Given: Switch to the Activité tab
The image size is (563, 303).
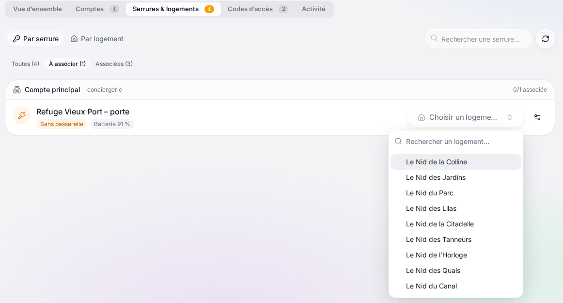Looking at the screenshot, I should [x=313, y=9].
